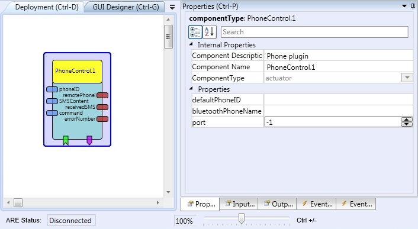Click the port property label
The width and height of the screenshot is (418, 229).
198,122
